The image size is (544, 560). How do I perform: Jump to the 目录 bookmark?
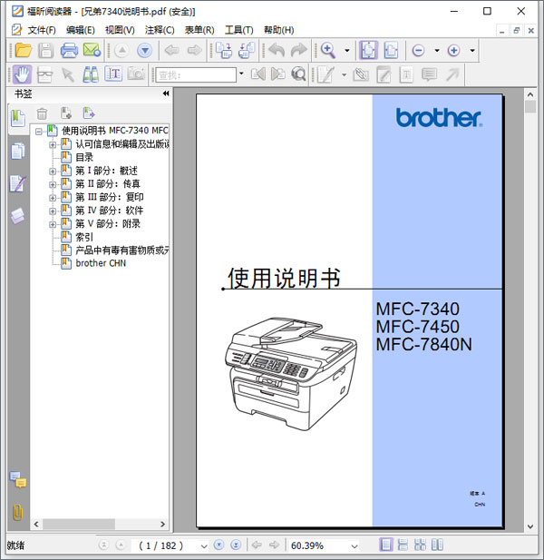pyautogui.click(x=84, y=158)
